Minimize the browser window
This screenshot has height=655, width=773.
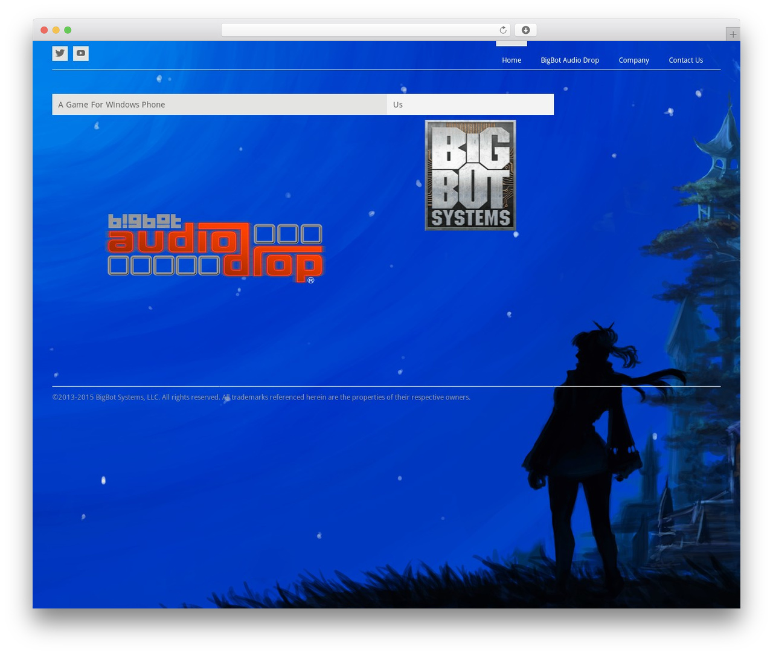(56, 30)
